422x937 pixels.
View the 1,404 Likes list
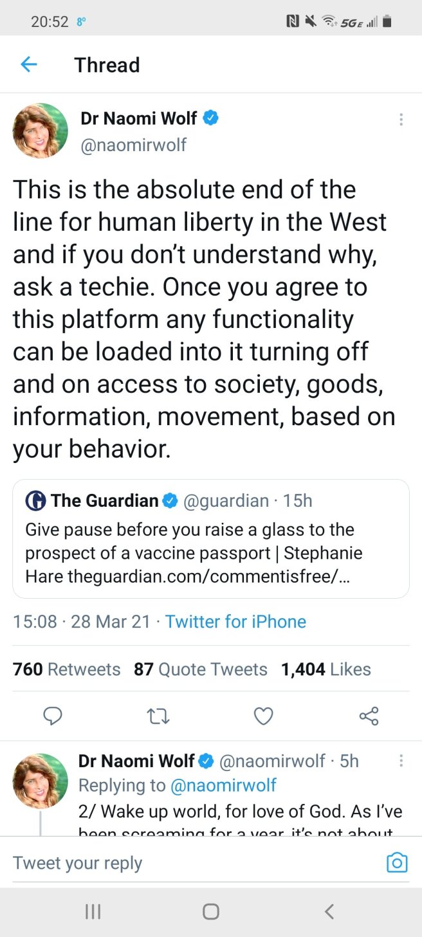pyautogui.click(x=326, y=669)
